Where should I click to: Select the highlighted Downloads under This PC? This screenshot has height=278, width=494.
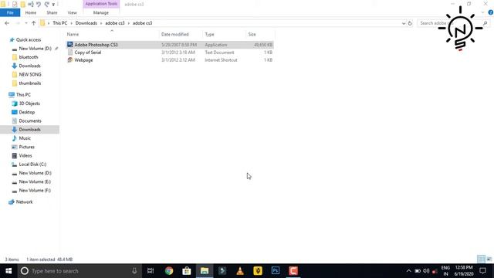pyautogui.click(x=29, y=130)
